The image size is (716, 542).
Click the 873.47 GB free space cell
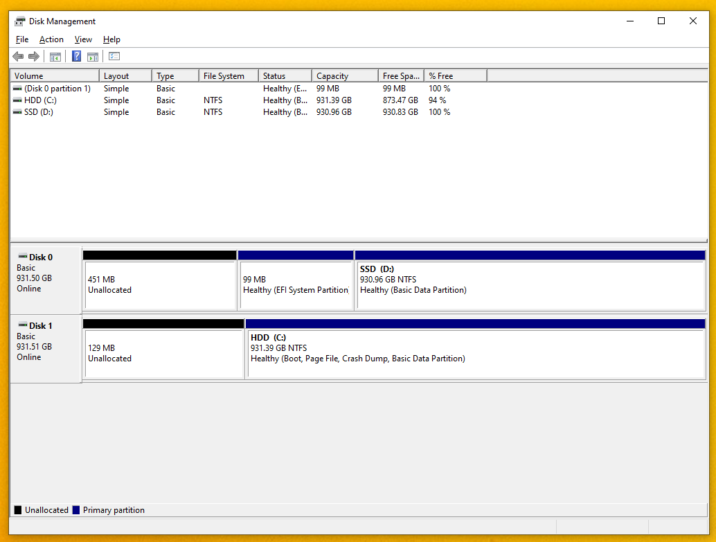click(400, 100)
